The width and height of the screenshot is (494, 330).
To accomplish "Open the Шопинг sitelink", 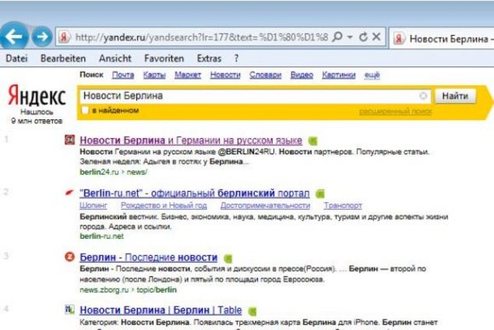I will tap(94, 206).
